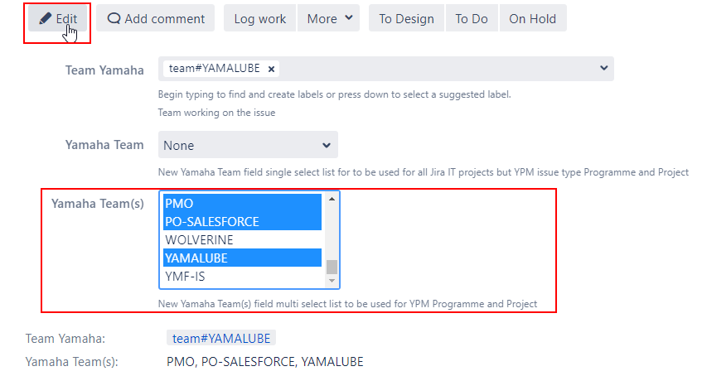Put the issue On Hold
This screenshot has height=376, width=702.
(533, 18)
